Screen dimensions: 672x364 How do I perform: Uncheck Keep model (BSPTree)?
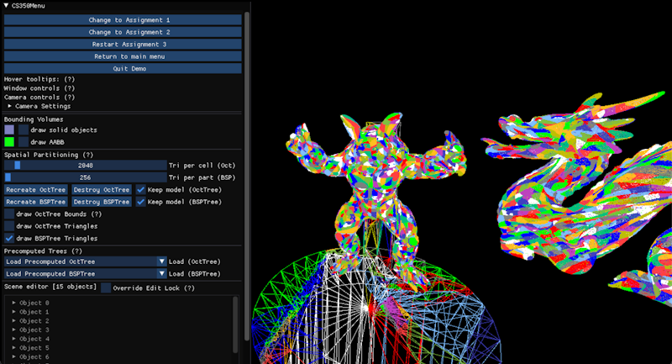[140, 202]
